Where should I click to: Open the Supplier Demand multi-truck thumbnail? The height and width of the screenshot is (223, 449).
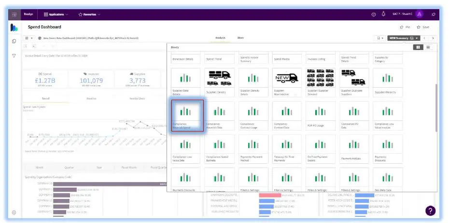321,78
